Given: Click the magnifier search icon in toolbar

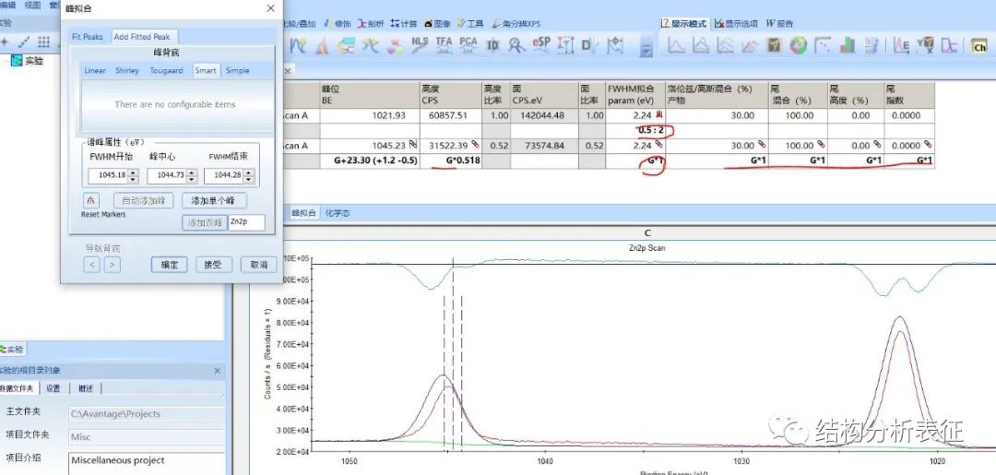Looking at the screenshot, I should [517, 45].
